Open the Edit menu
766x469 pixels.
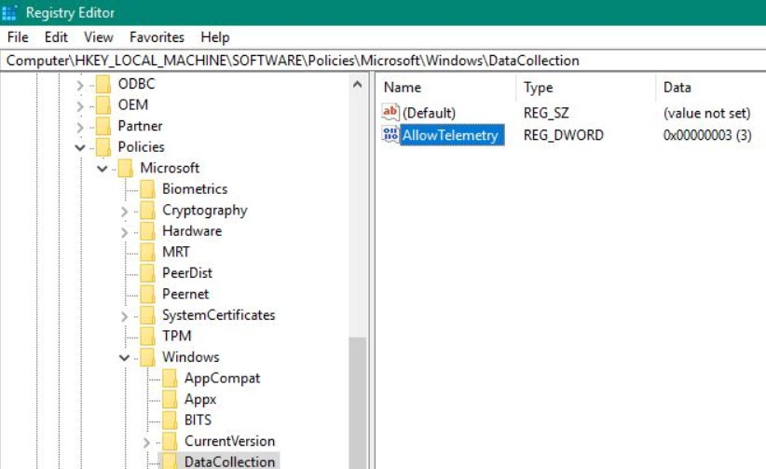click(x=56, y=37)
